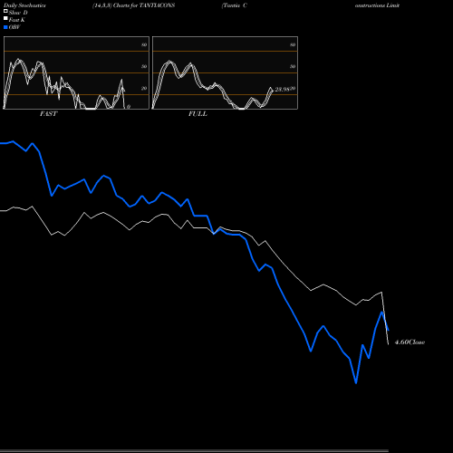Click the (14,3,3) Charts for TANTIACONS heading
Screen dimensions: 453x453
point(133,5)
